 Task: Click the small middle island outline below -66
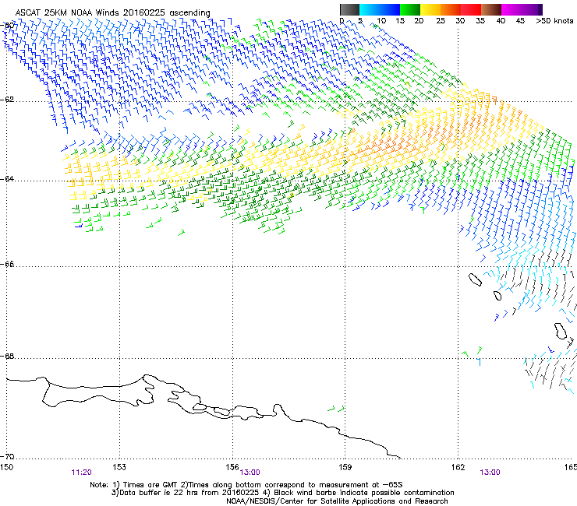click(x=497, y=296)
